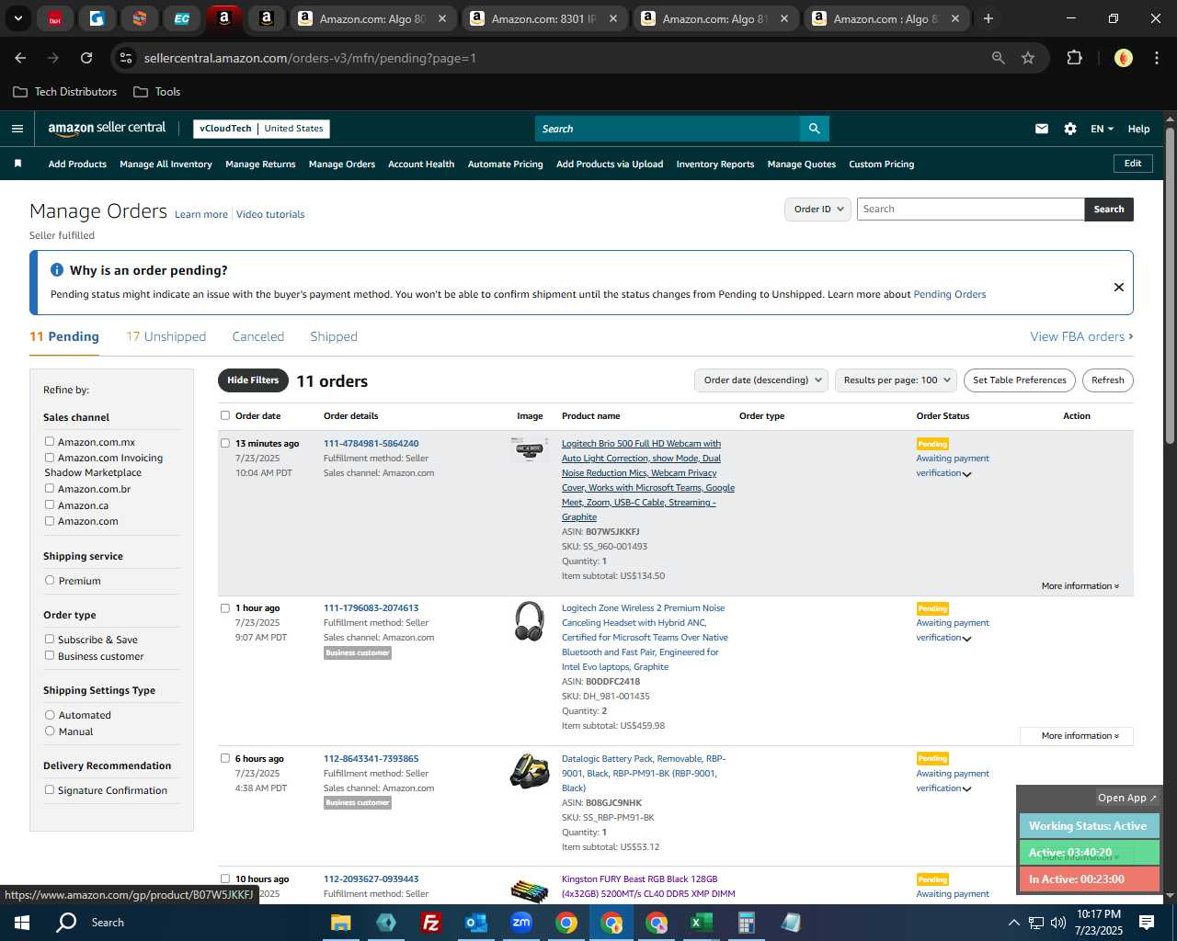Check the Subscribe & Save filter
This screenshot has height=941, width=1177.
[50, 640]
